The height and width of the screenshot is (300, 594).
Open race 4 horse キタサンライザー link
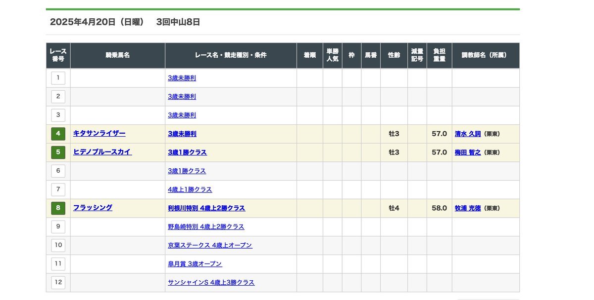click(99, 133)
